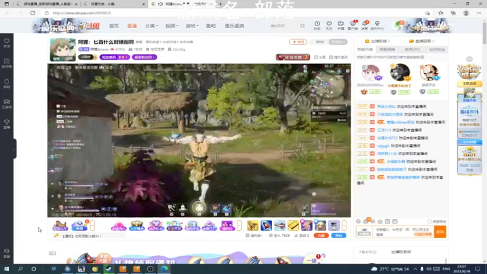Open the 排行榜 ranking icon in left sidebar
487x274 pixels.
7,63
